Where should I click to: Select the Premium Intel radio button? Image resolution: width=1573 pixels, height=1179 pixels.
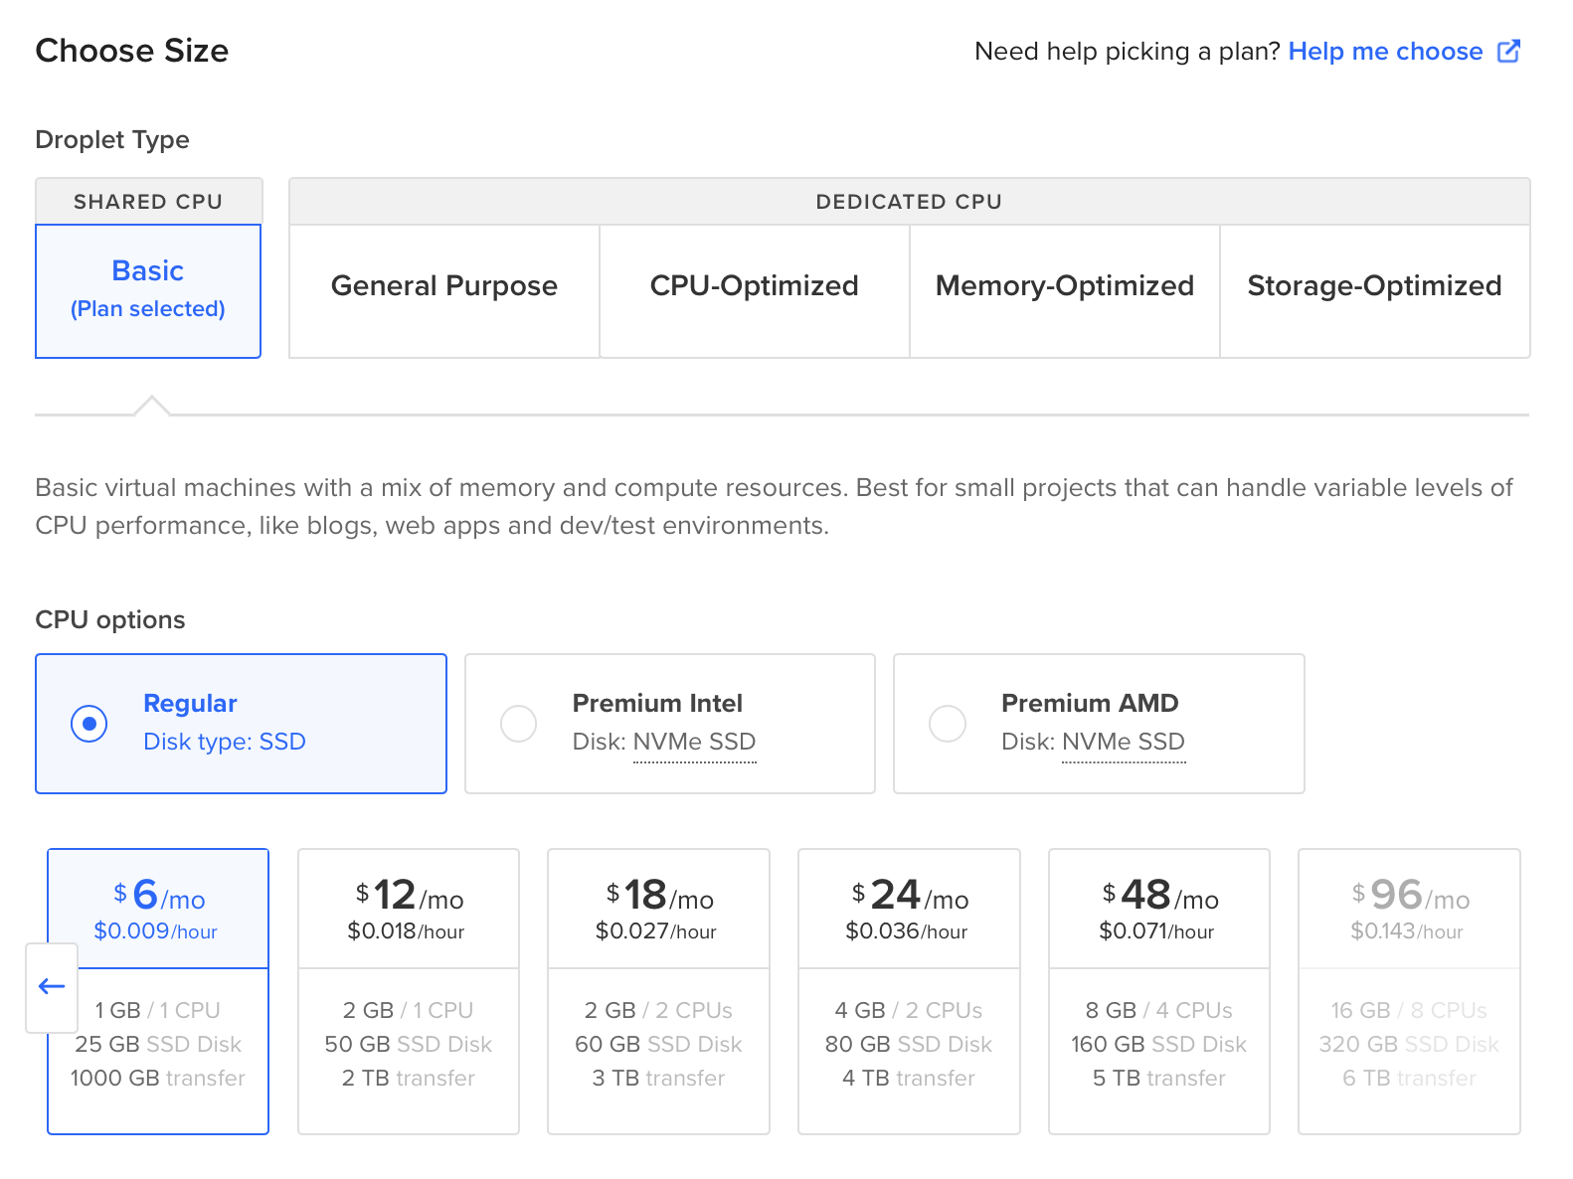518,724
